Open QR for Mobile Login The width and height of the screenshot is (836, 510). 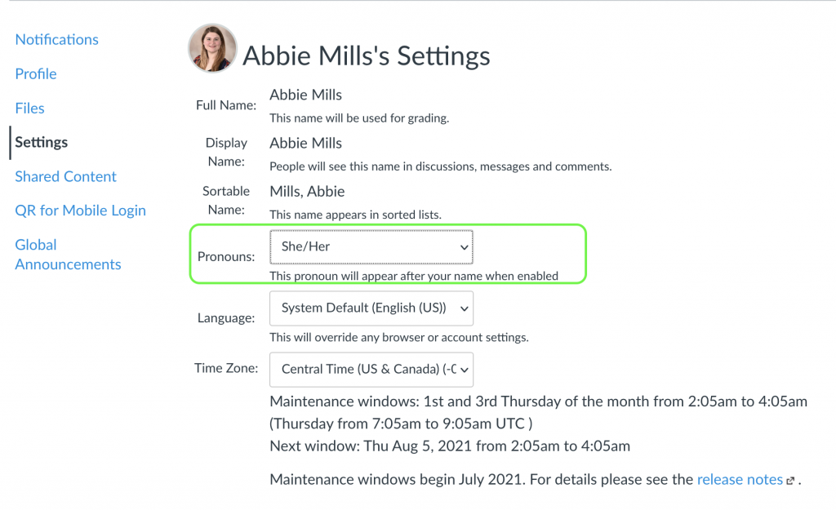(79, 210)
